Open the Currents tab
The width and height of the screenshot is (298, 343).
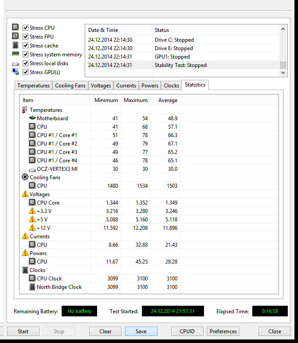click(126, 86)
